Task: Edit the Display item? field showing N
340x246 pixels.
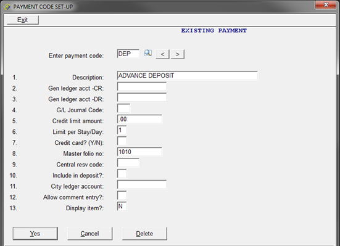Action: click(x=122, y=207)
